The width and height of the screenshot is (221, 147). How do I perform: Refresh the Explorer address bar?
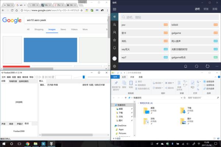pos(185,98)
